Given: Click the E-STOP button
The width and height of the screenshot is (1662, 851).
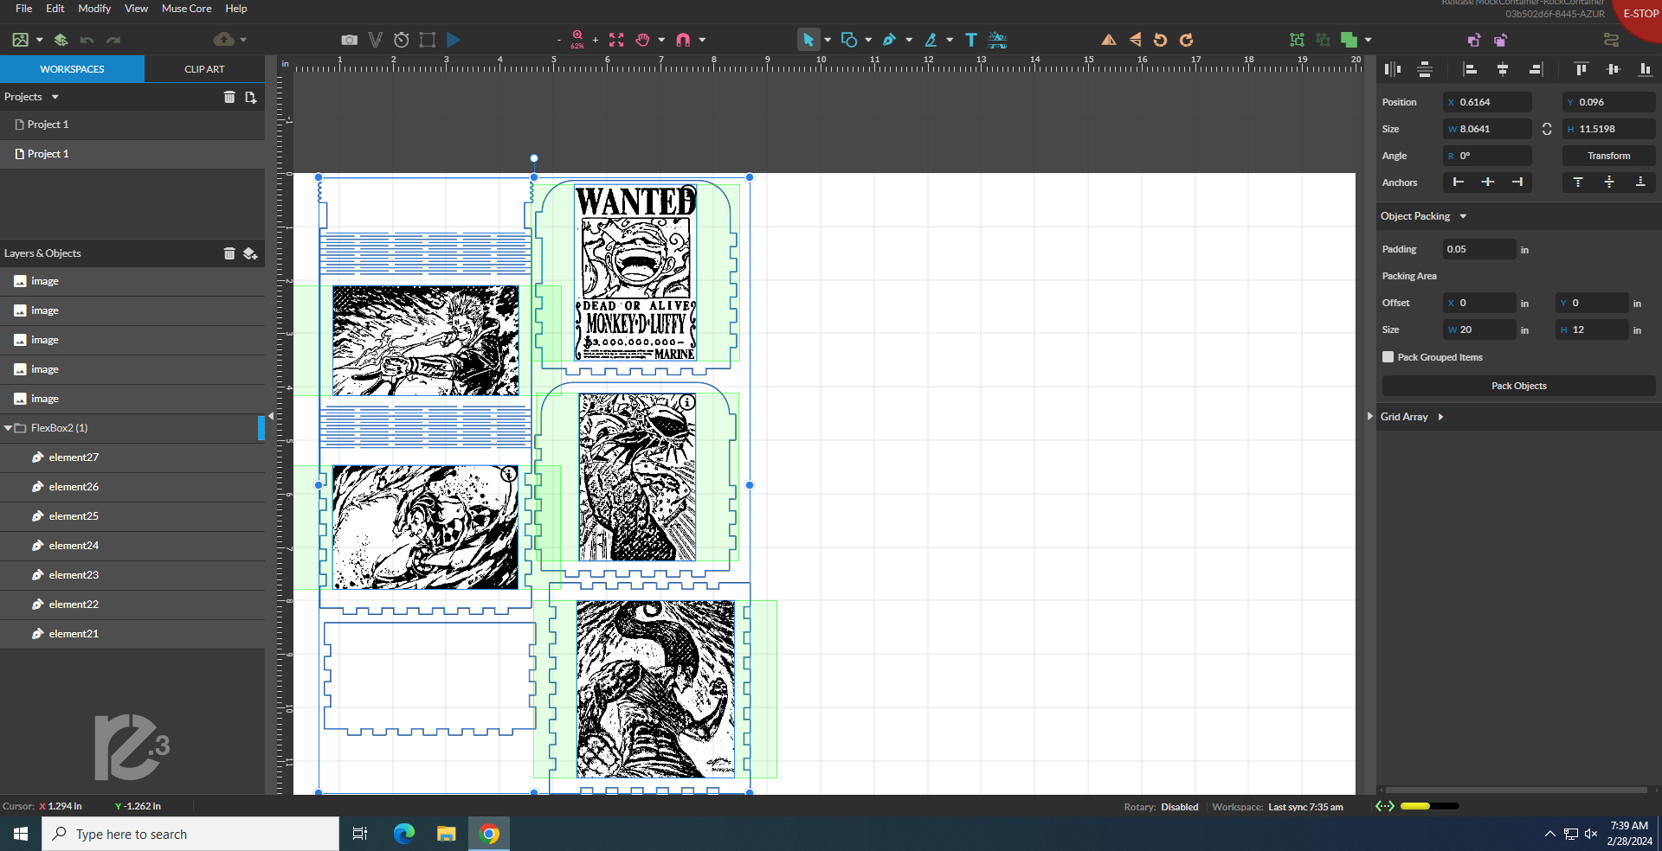Looking at the screenshot, I should (1639, 14).
